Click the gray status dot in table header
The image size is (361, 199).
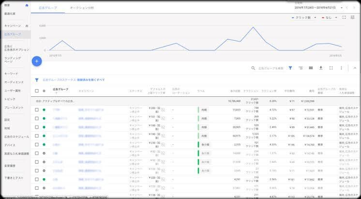(x=44, y=91)
